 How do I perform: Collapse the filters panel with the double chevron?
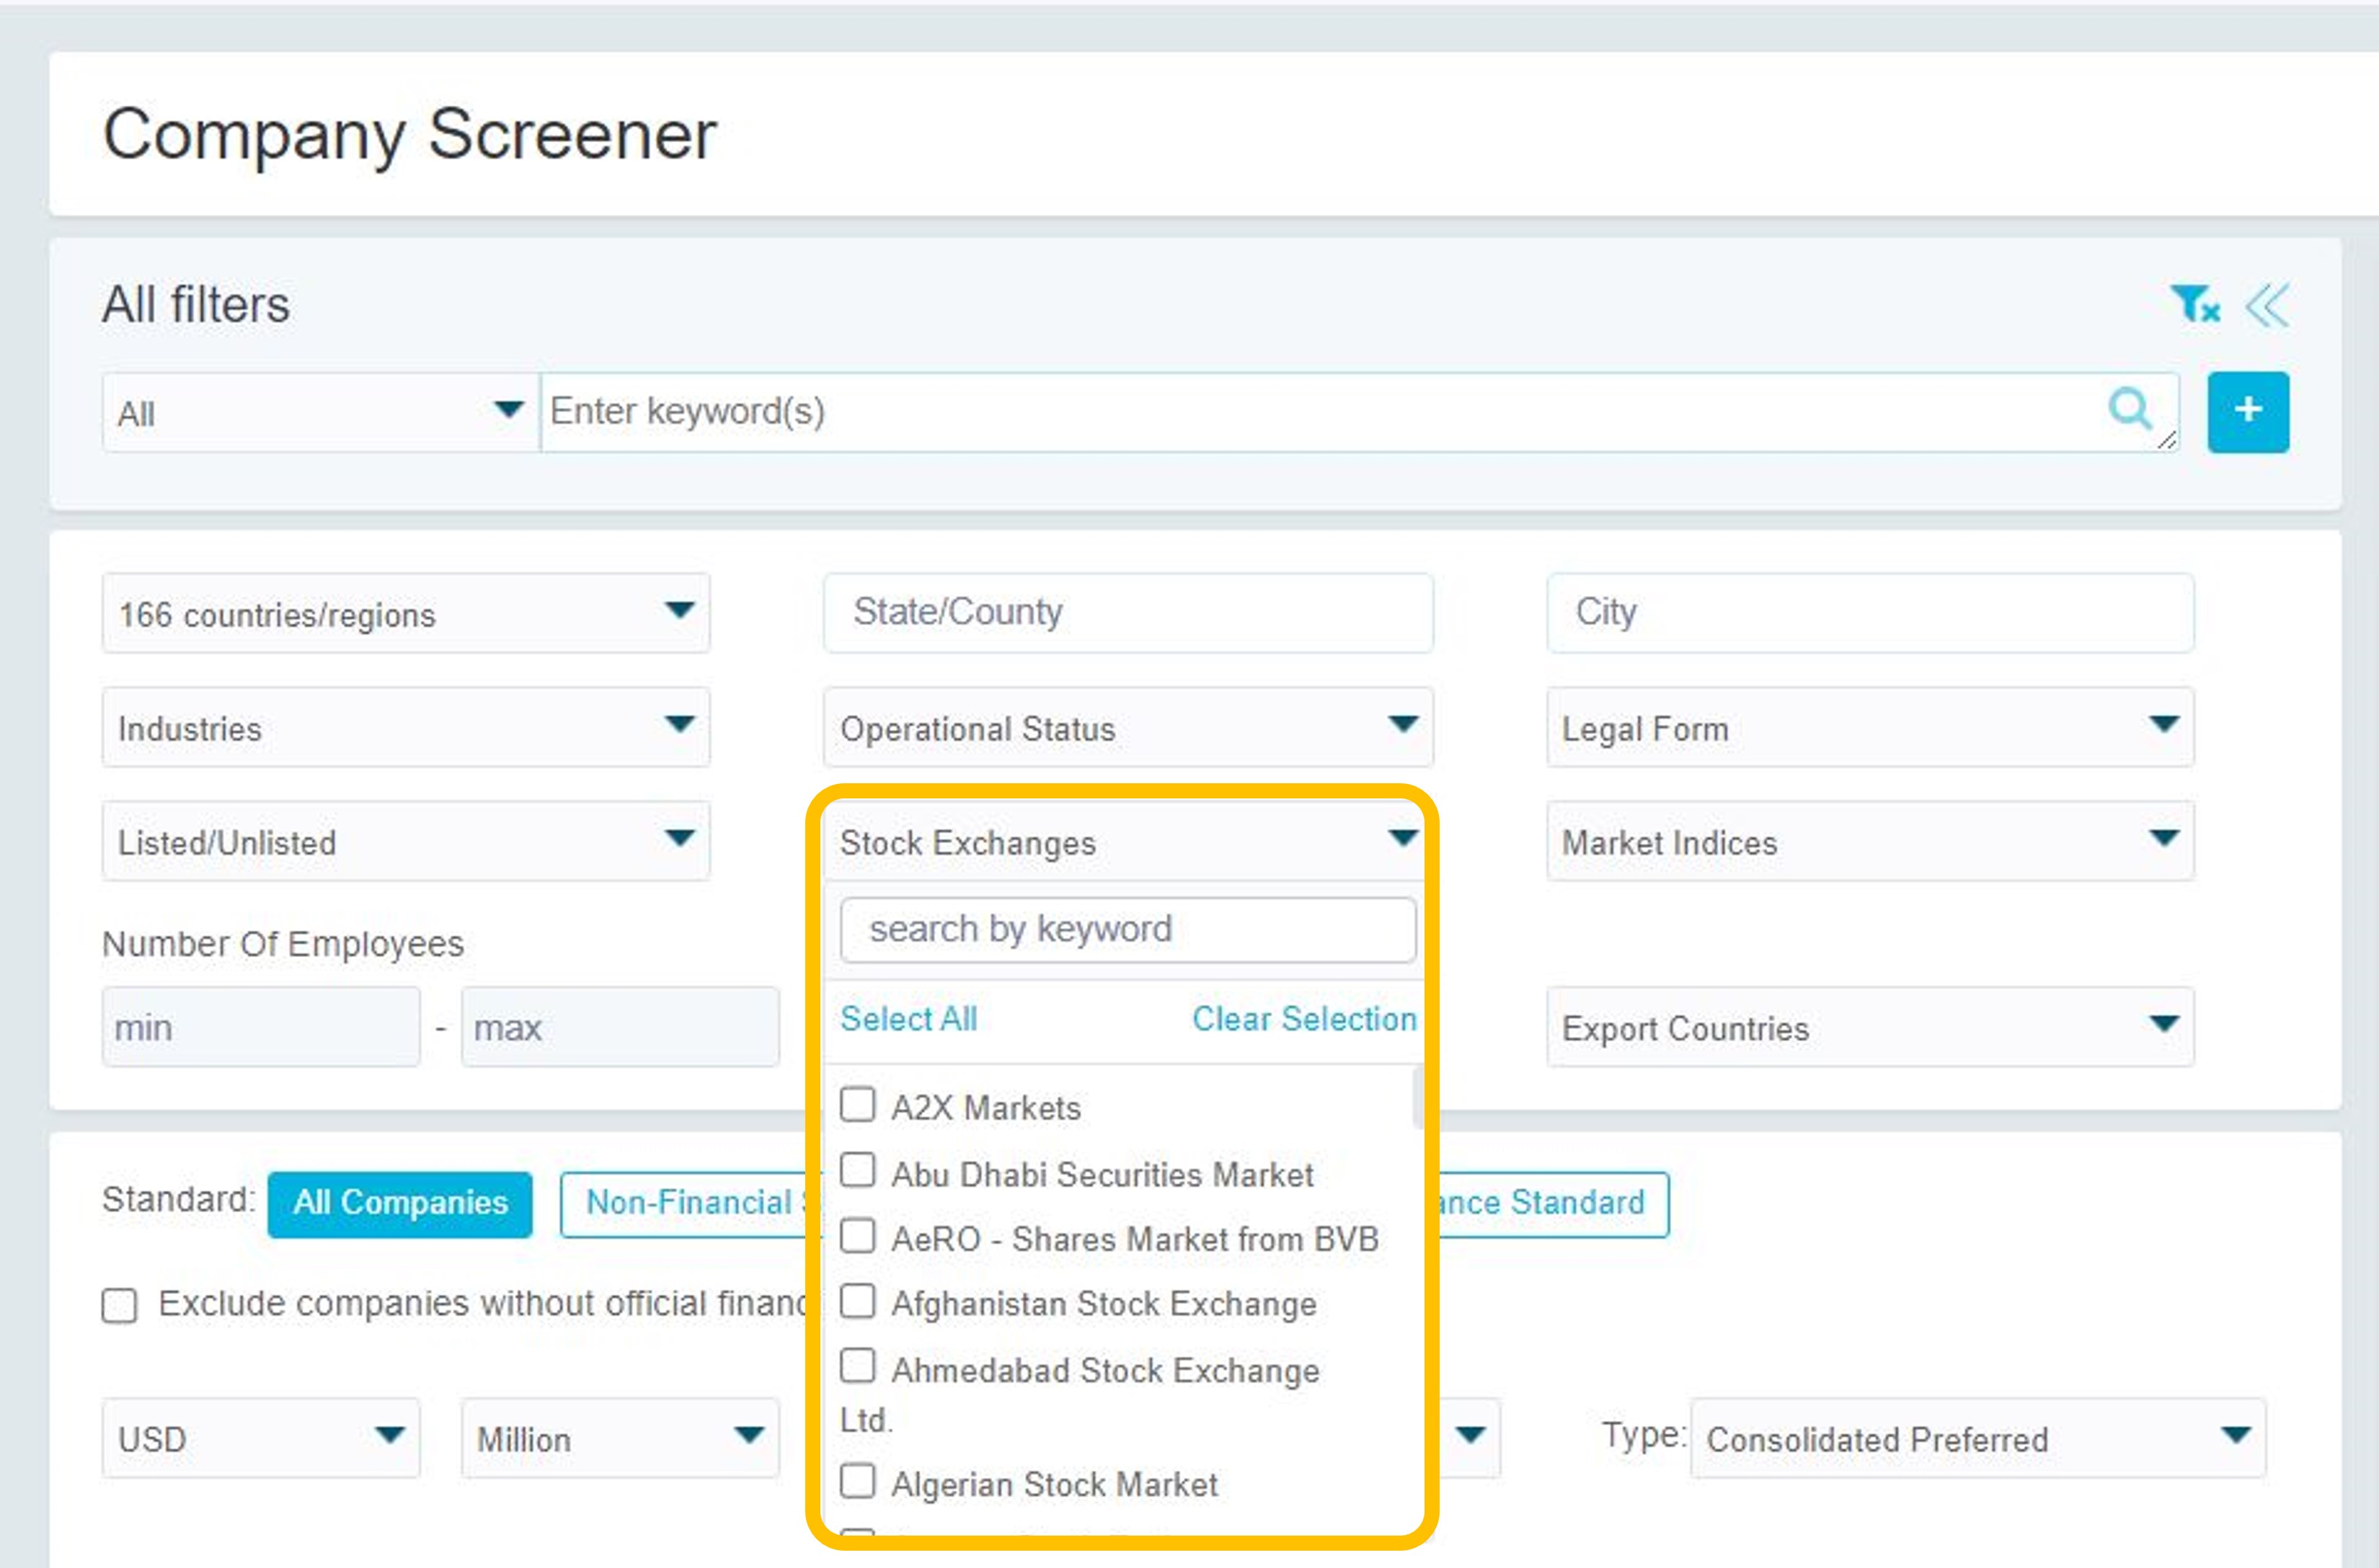tap(2266, 304)
